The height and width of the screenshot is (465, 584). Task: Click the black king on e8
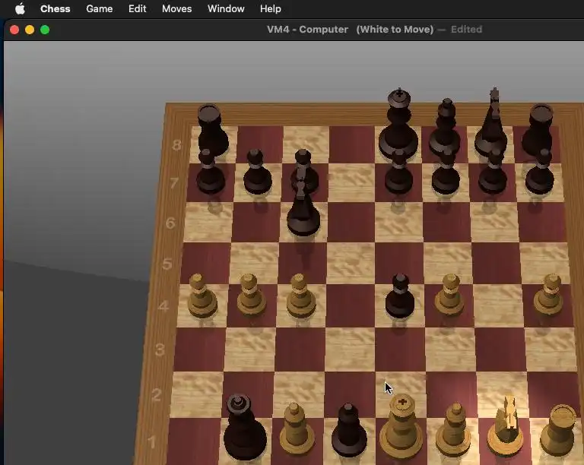pyautogui.click(x=398, y=125)
